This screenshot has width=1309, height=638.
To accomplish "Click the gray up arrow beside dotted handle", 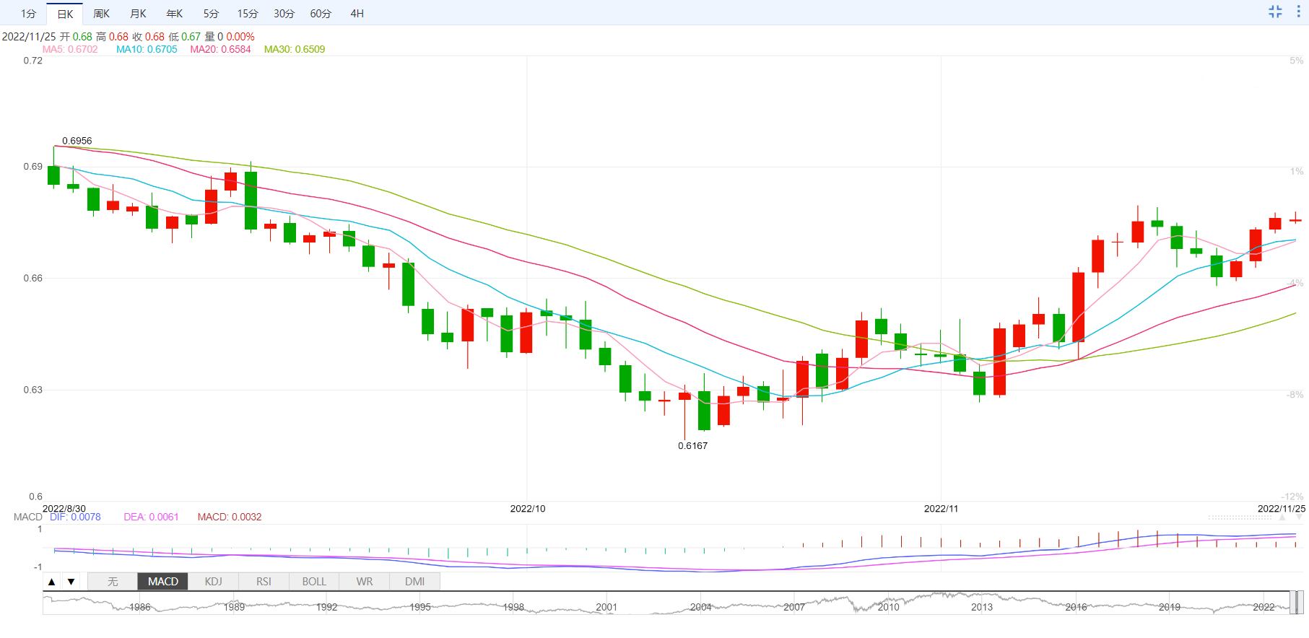I will [x=1282, y=517].
